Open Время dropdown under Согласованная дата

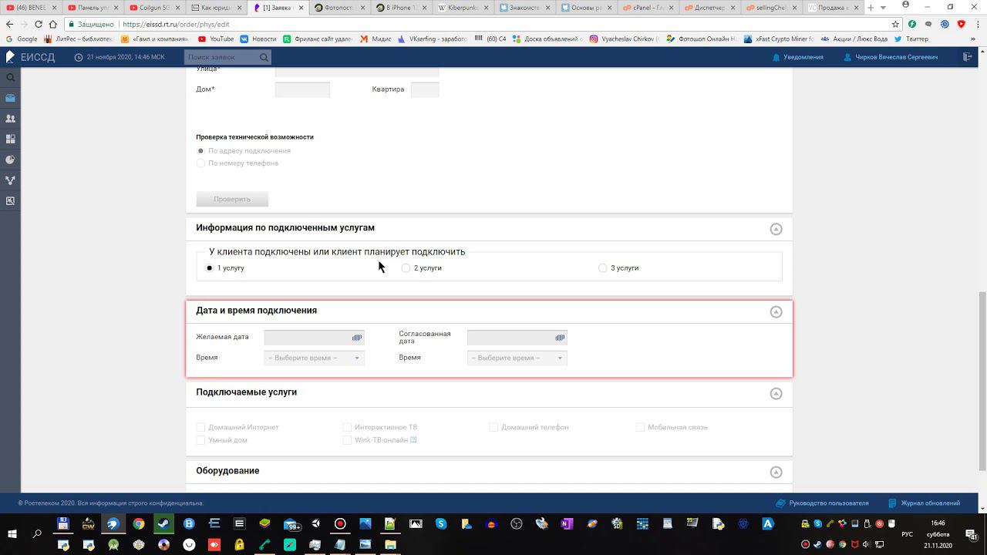pos(517,358)
